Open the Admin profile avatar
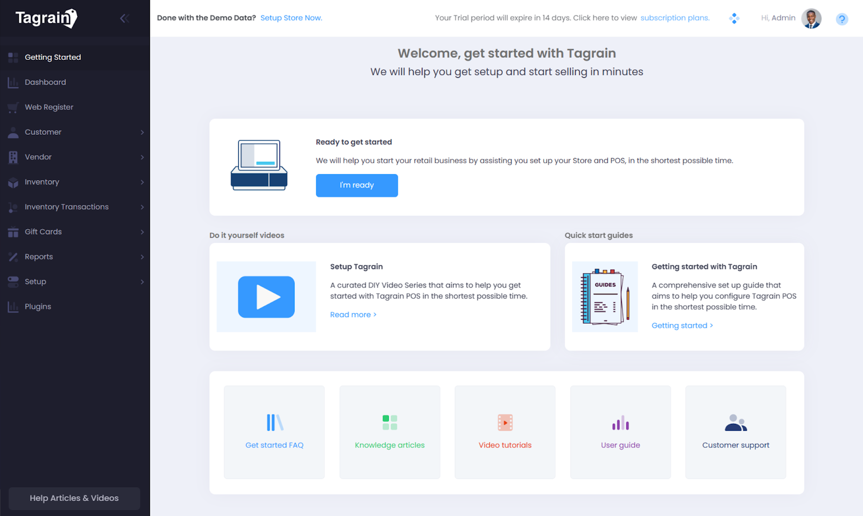Screen dimensions: 863x516 pos(811,18)
